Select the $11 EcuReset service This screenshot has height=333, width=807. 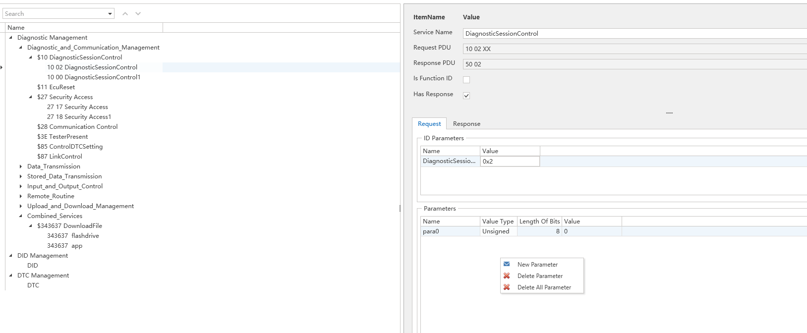click(56, 87)
